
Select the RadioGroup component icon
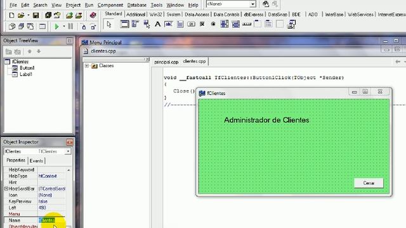click(268, 24)
